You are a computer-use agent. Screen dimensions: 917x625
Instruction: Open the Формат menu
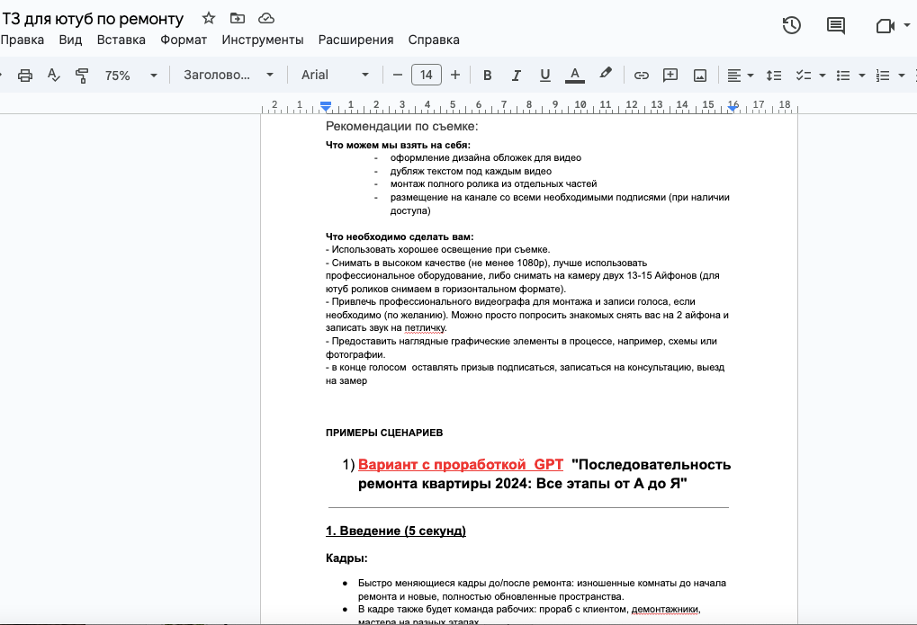[184, 40]
